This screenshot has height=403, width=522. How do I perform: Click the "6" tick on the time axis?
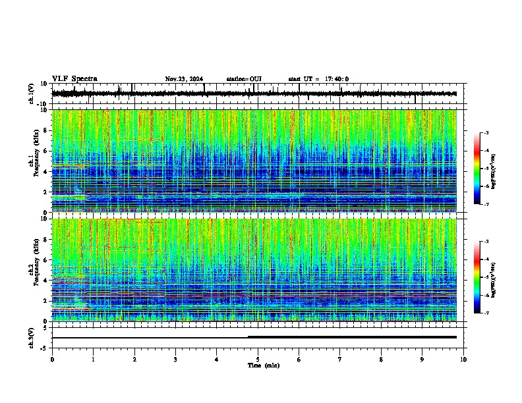(299, 360)
